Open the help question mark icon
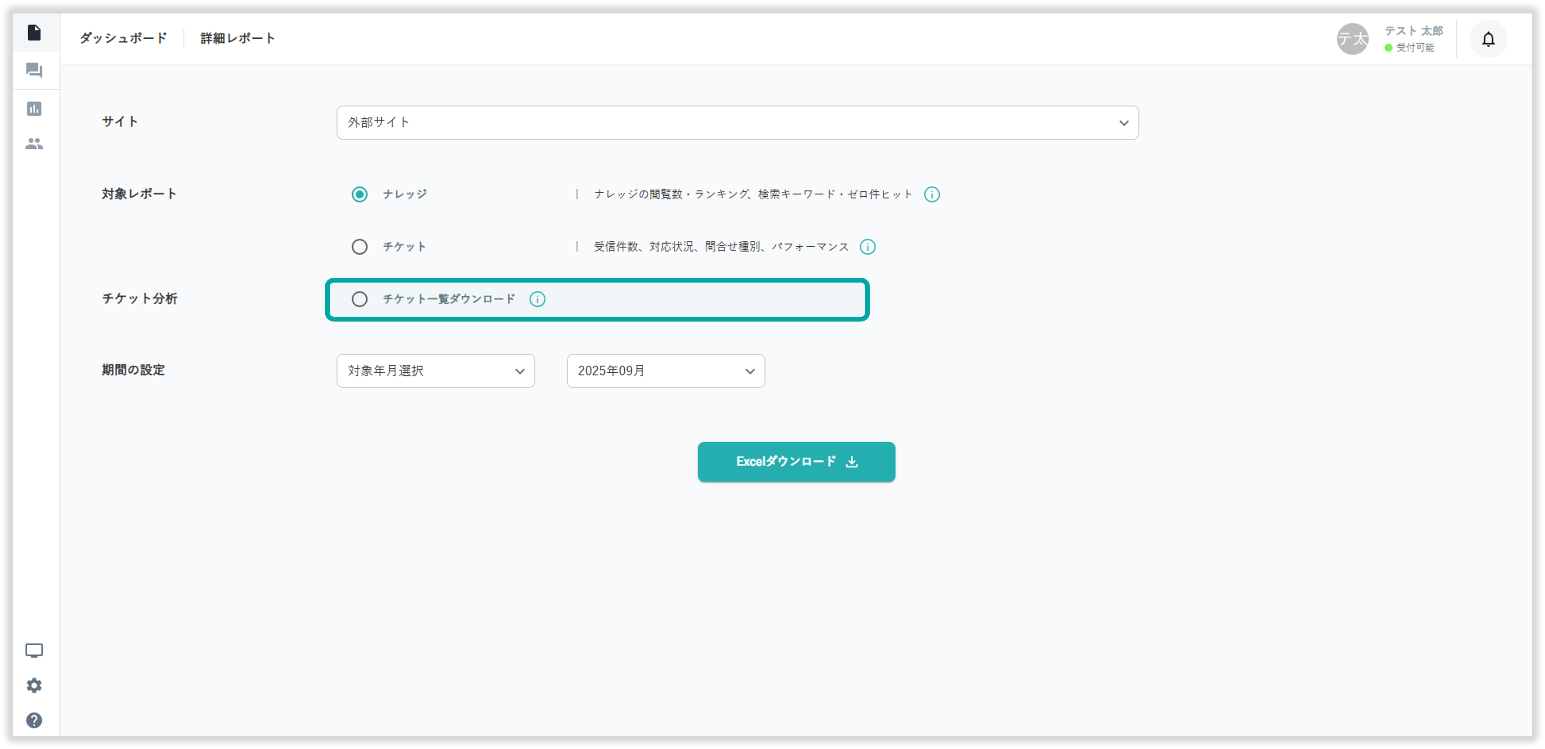This screenshot has width=1545, height=749. [x=34, y=720]
